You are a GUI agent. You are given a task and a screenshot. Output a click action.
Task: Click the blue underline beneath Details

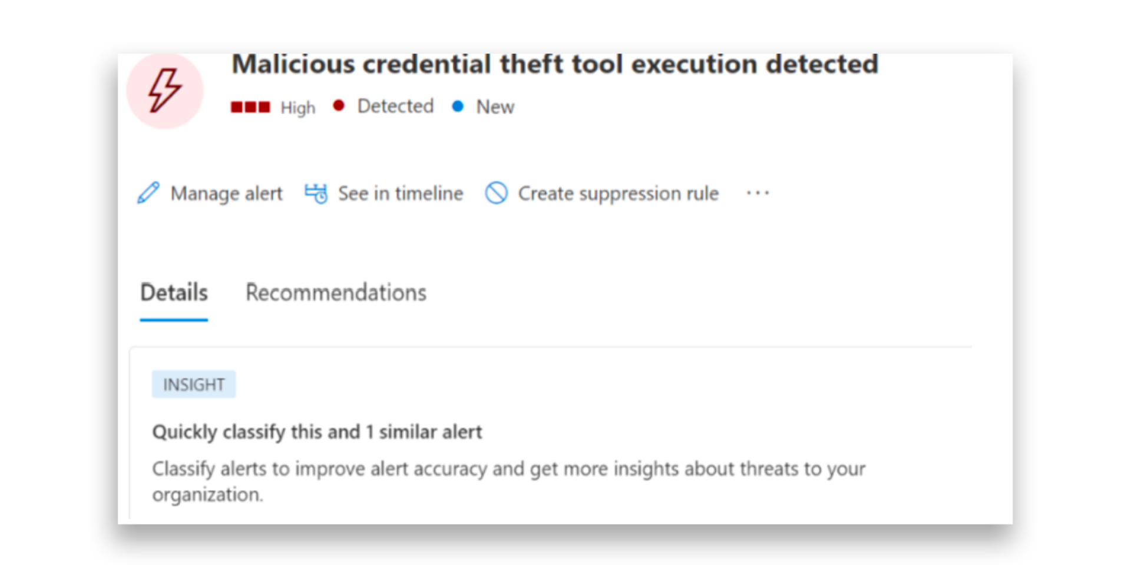[x=173, y=320]
